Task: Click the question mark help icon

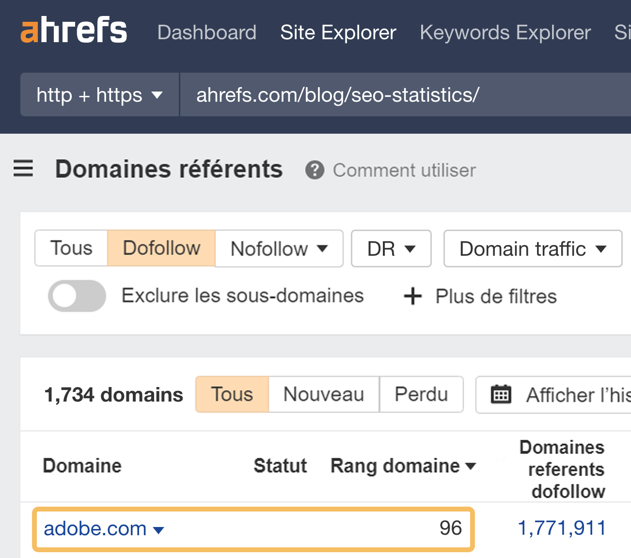Action: (x=315, y=170)
